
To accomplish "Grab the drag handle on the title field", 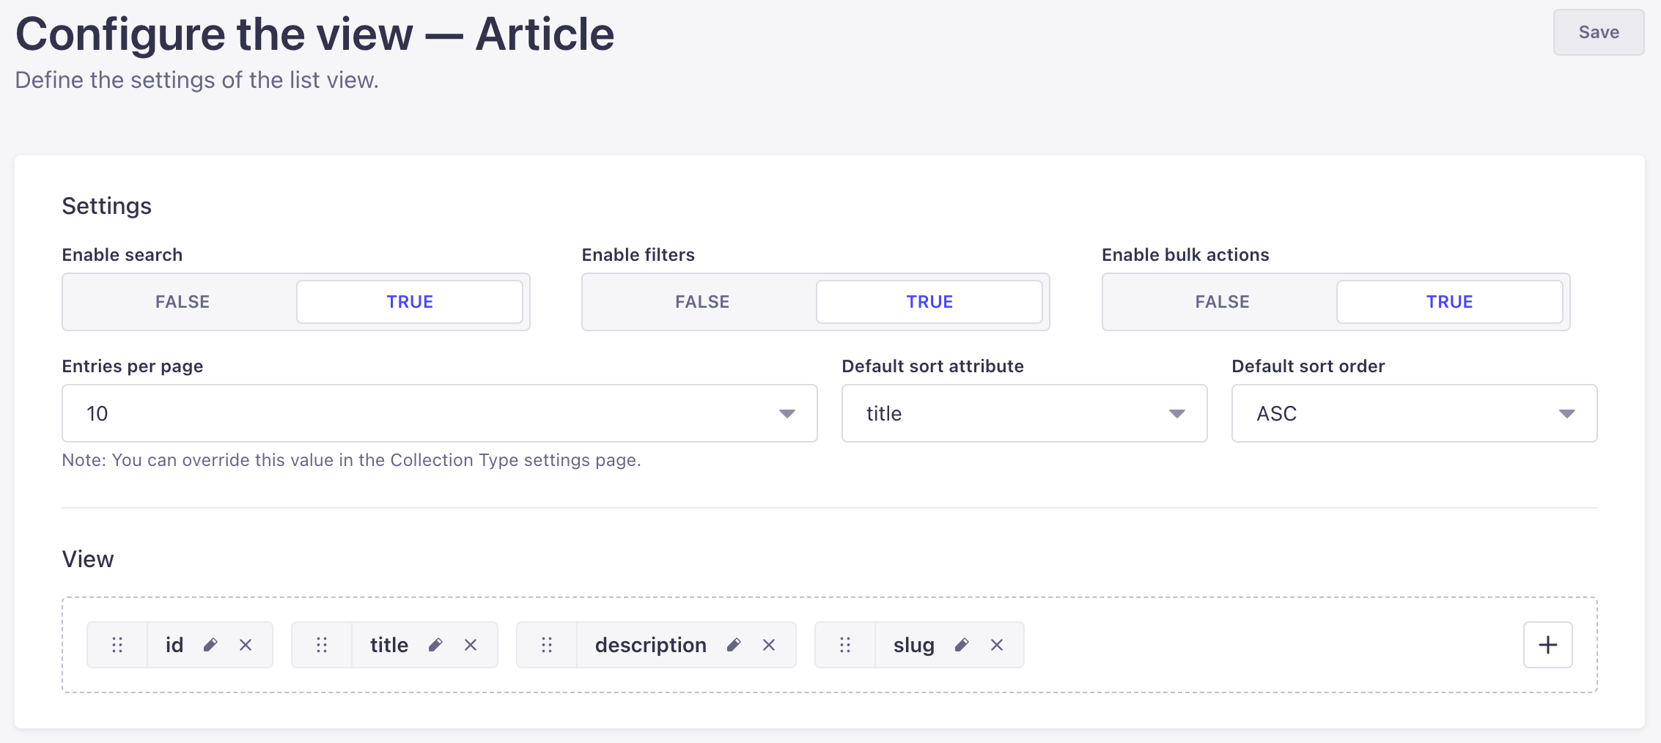I will [x=321, y=645].
